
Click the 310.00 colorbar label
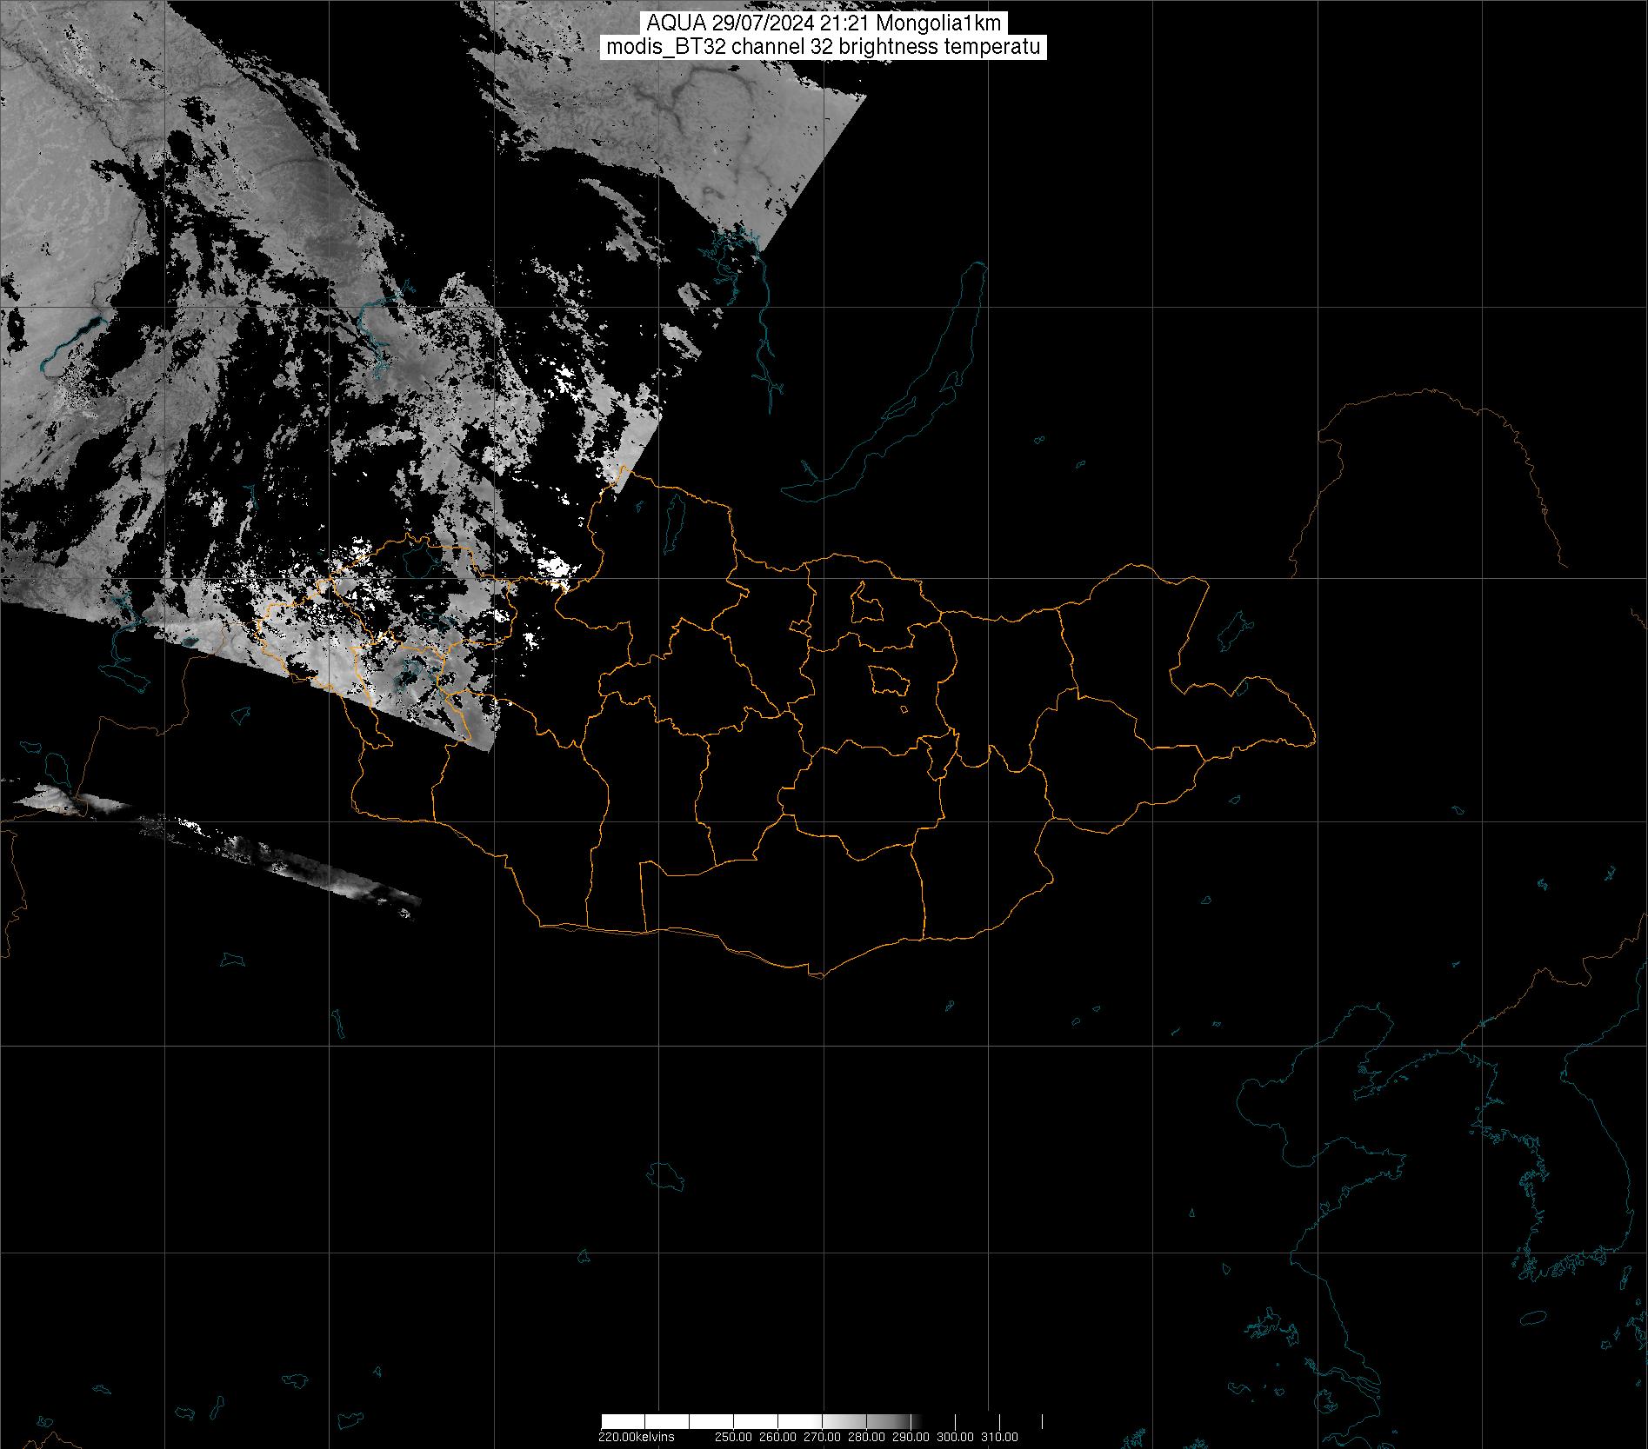(999, 1437)
